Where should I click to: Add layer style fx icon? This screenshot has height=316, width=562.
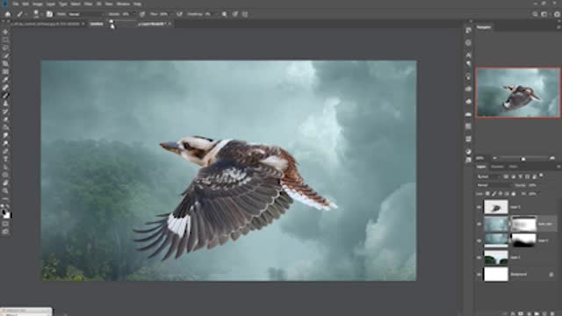[513, 314]
